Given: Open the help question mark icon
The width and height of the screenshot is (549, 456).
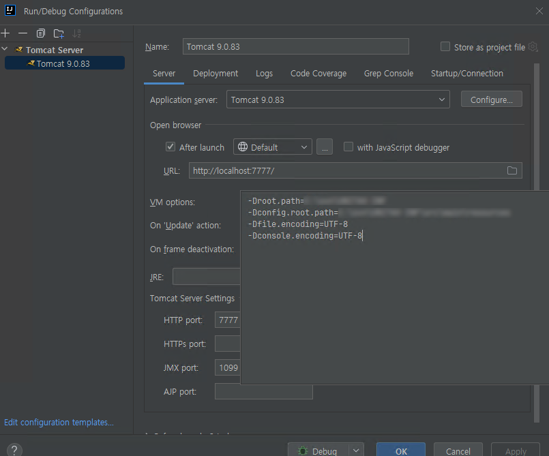Looking at the screenshot, I should [x=14, y=450].
